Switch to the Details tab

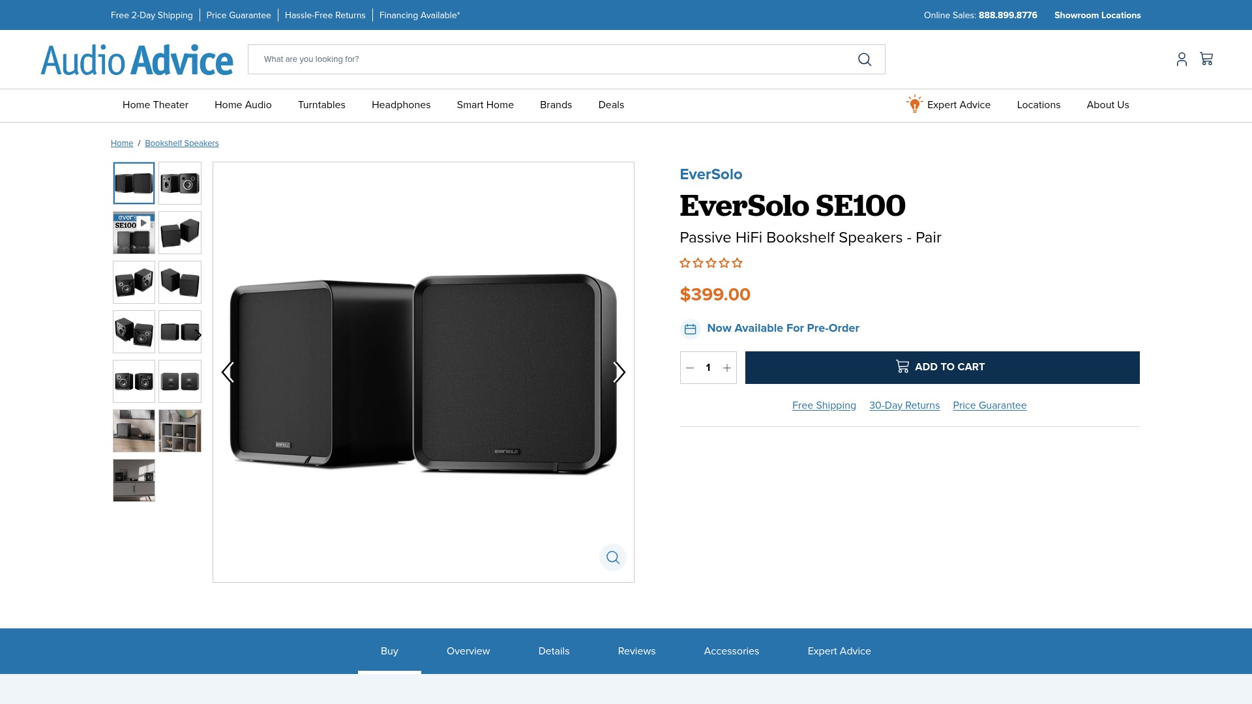coord(554,651)
